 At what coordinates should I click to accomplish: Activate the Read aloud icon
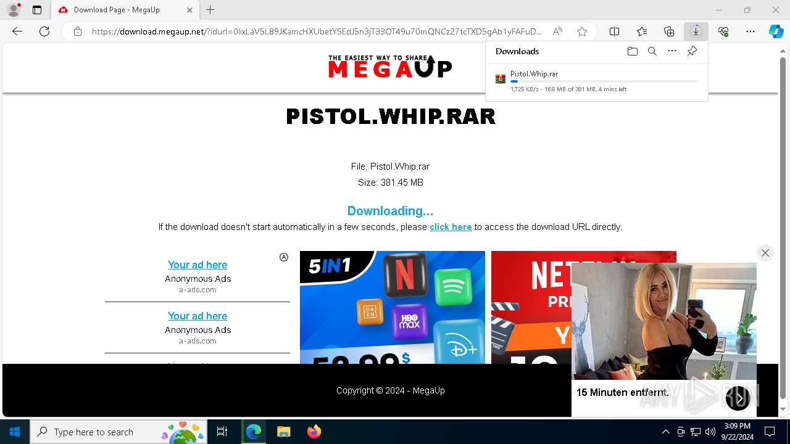click(557, 31)
